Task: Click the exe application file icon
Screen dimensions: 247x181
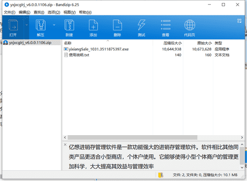Action: tap(66, 49)
